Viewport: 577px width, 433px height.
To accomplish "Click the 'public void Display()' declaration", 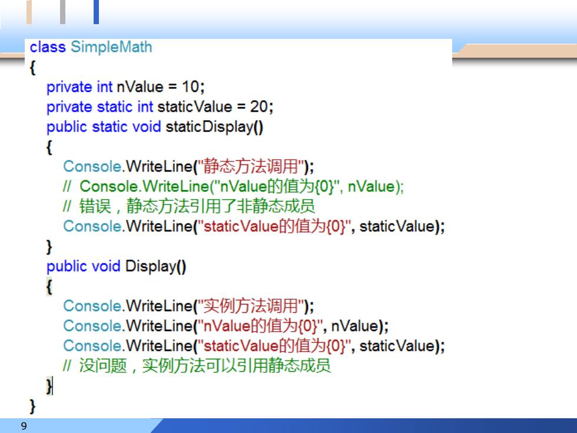I will (x=117, y=266).
